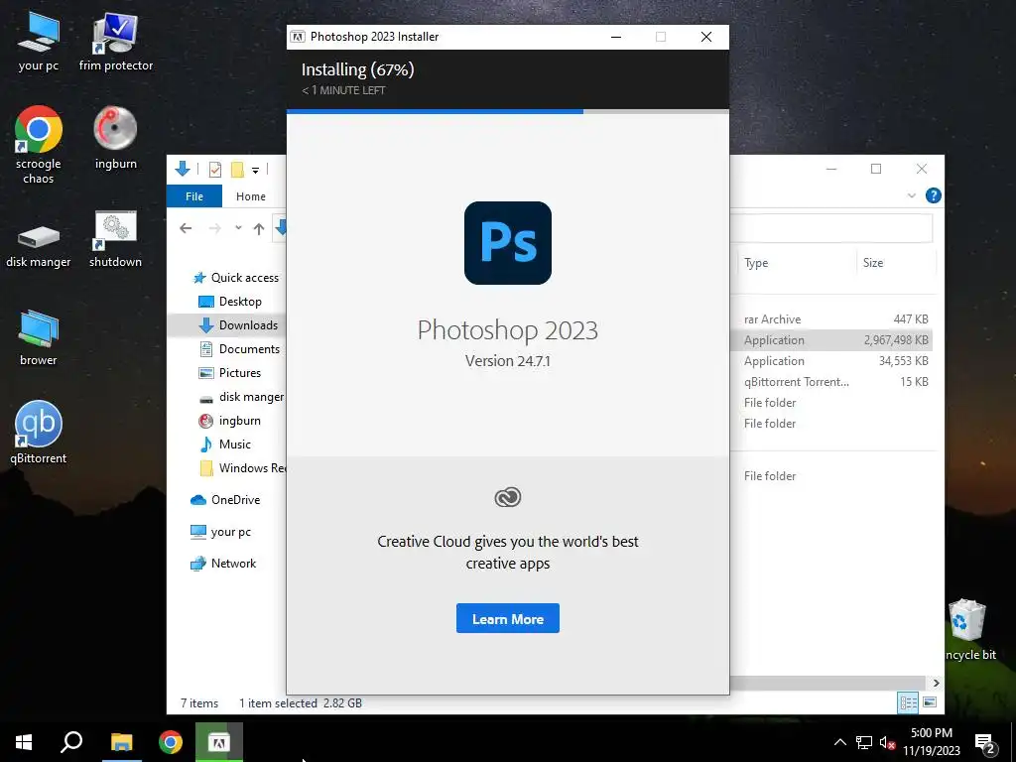Click the Adobe installer taskbar icon
The height and width of the screenshot is (762, 1016).
pyautogui.click(x=219, y=742)
